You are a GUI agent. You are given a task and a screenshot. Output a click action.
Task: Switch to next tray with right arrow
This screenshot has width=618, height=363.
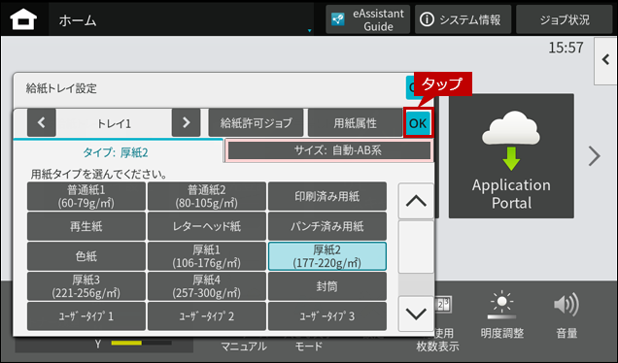(x=186, y=123)
